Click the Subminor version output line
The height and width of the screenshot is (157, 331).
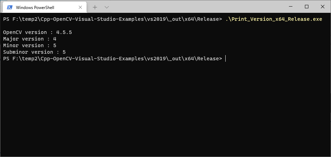click(x=34, y=52)
